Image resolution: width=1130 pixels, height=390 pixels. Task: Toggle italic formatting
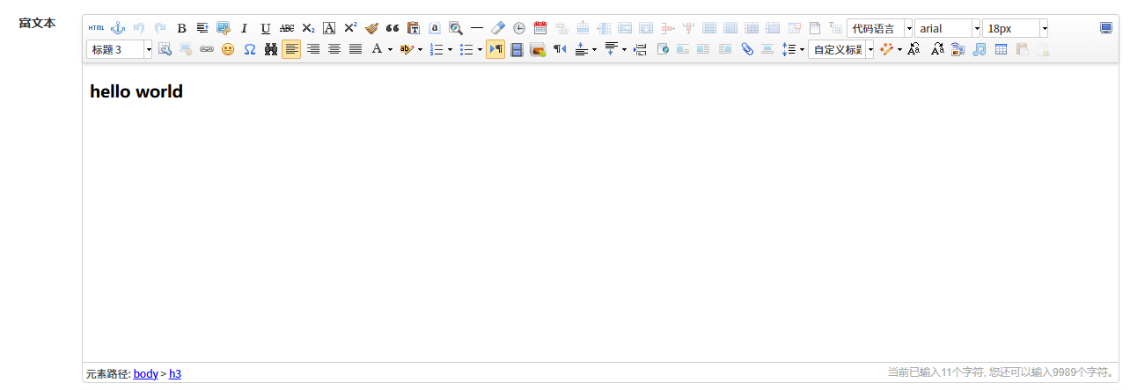point(245,28)
